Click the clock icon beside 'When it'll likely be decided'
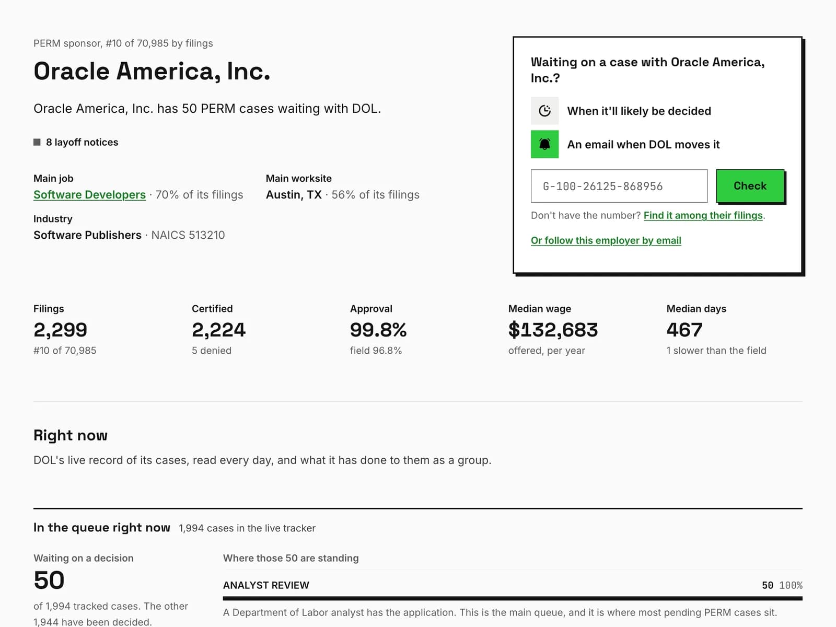The width and height of the screenshot is (836, 627). pyautogui.click(x=544, y=111)
